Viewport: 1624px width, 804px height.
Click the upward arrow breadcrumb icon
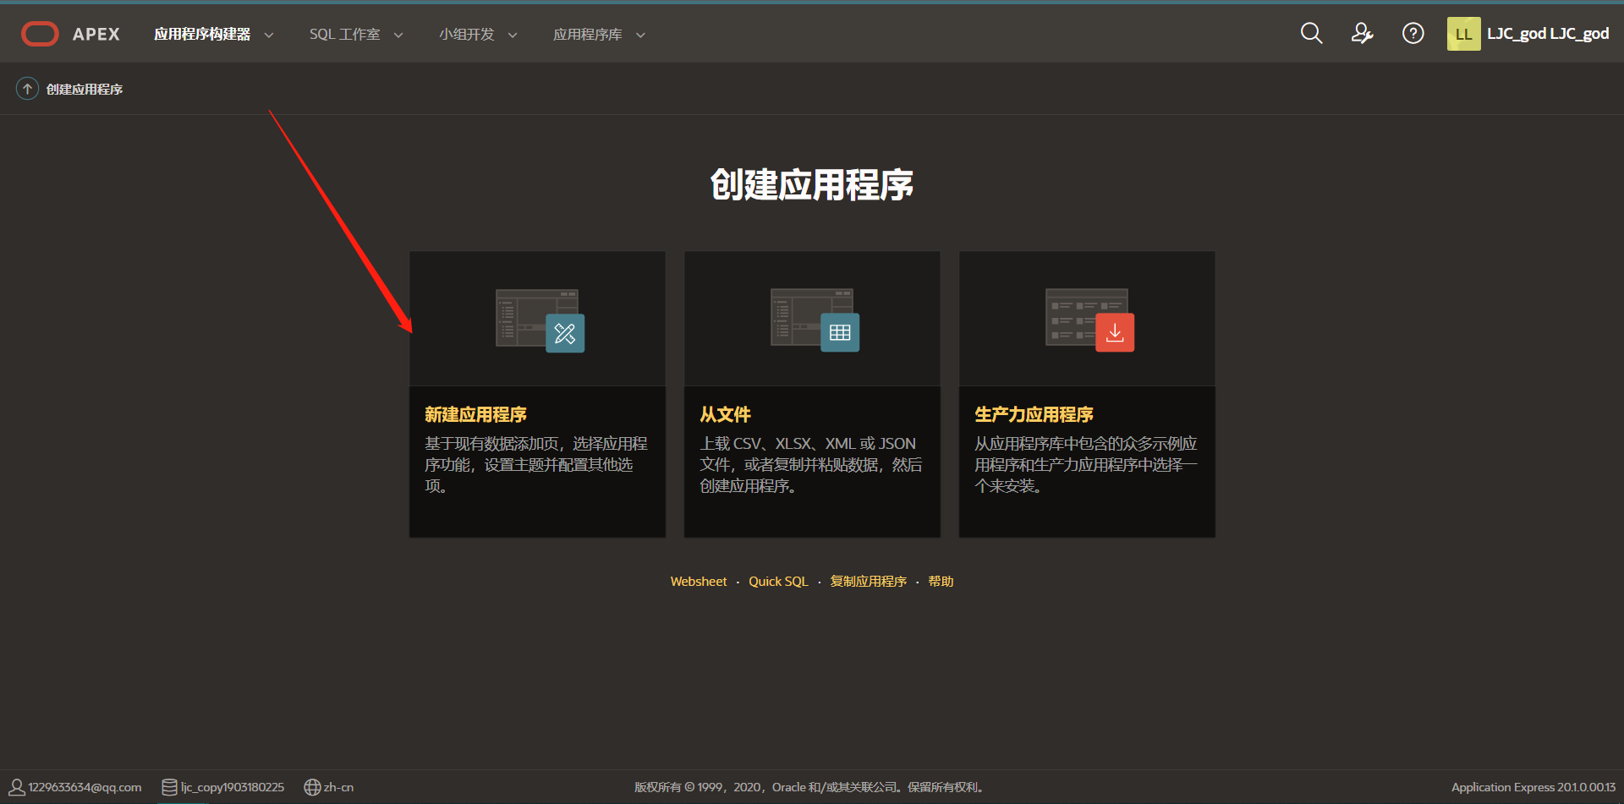pyautogui.click(x=26, y=88)
